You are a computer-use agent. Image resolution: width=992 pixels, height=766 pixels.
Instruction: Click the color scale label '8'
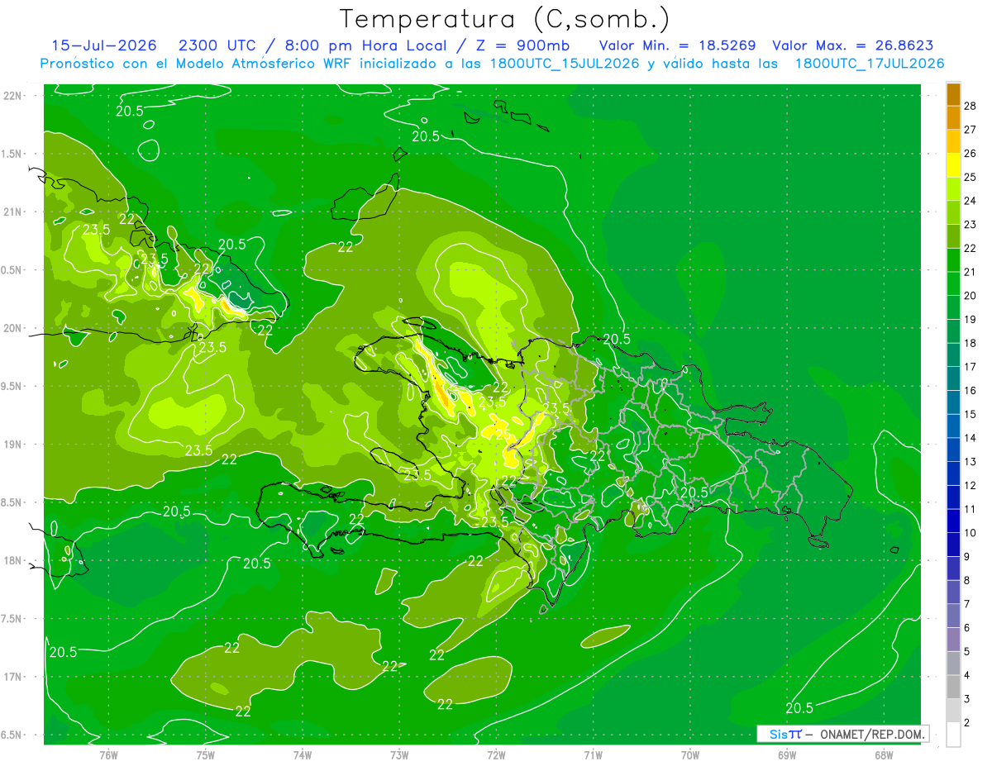[x=967, y=580]
